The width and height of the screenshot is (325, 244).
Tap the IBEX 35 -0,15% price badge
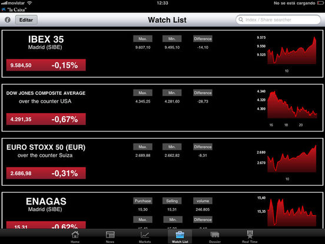[x=46, y=65]
